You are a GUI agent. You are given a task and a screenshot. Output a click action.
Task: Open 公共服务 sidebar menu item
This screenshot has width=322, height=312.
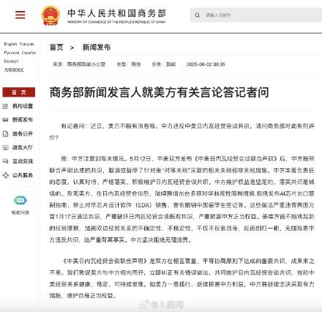pos(23,175)
